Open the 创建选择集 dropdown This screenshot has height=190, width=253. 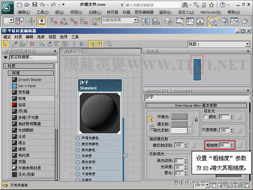point(136,20)
